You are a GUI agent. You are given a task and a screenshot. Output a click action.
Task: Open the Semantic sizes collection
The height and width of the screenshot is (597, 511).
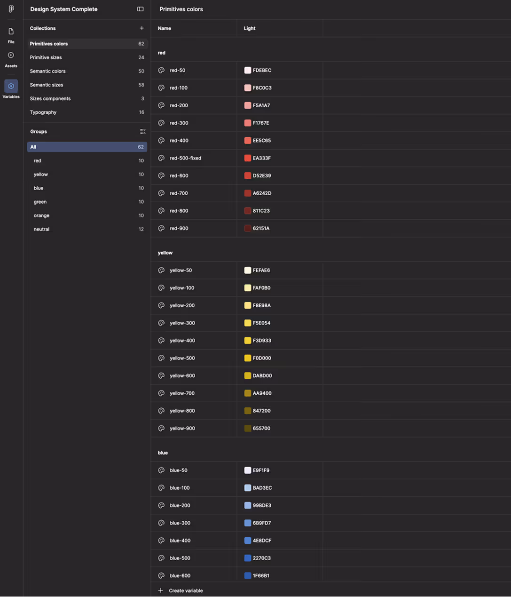tap(87, 85)
